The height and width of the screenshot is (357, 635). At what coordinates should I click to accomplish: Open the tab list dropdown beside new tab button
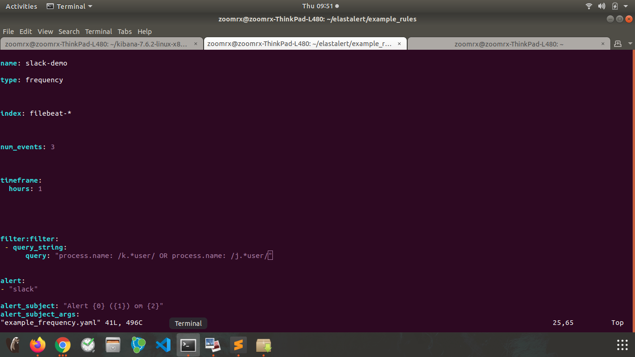pyautogui.click(x=630, y=43)
